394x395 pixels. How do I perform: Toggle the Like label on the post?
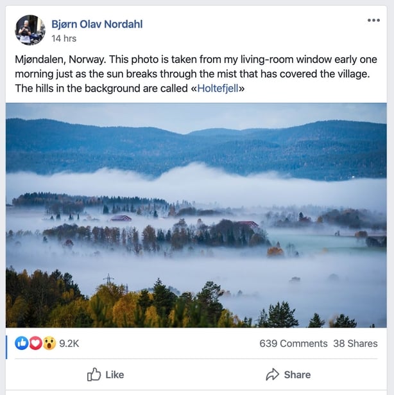pos(114,374)
